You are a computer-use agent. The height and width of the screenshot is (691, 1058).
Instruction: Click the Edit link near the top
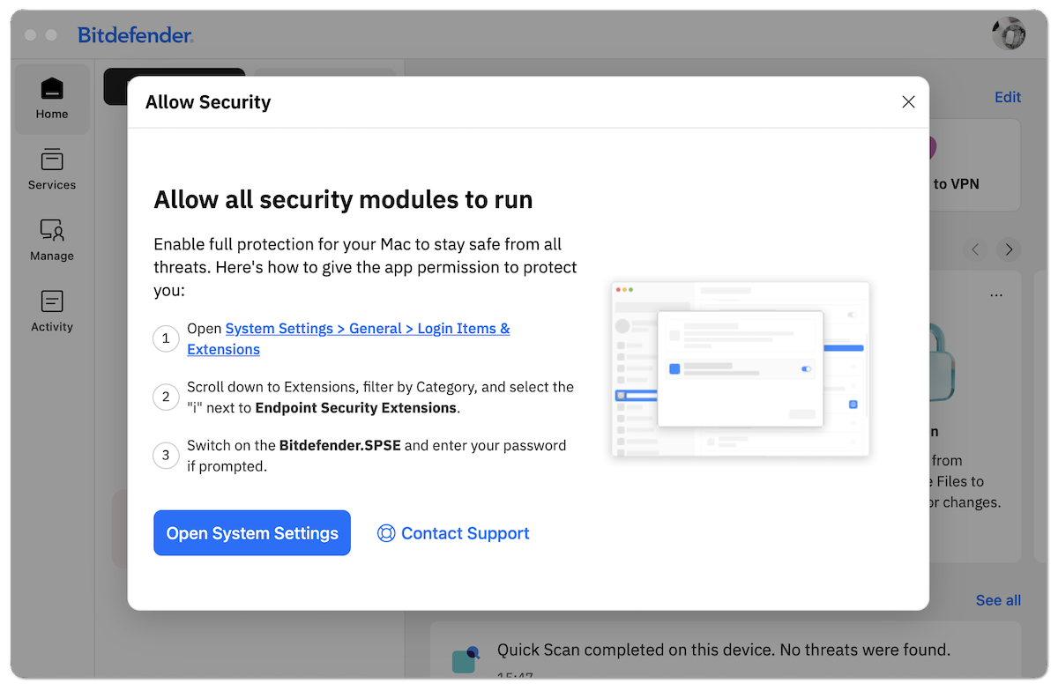(1007, 97)
